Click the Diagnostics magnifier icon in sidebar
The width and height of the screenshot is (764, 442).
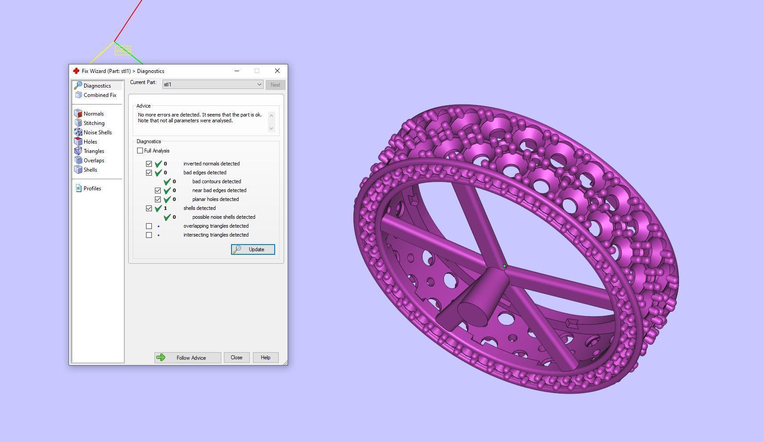(78, 85)
